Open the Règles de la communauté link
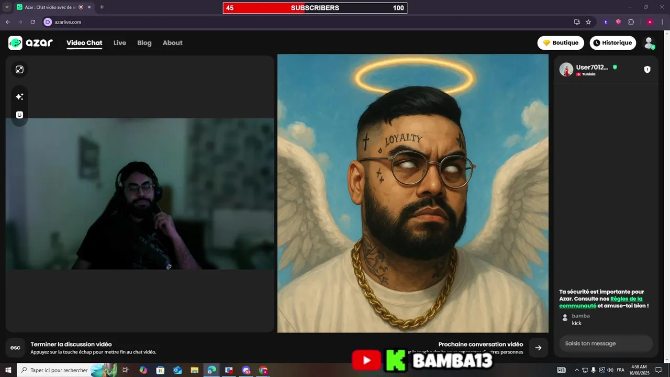The image size is (670, 377). (x=601, y=302)
